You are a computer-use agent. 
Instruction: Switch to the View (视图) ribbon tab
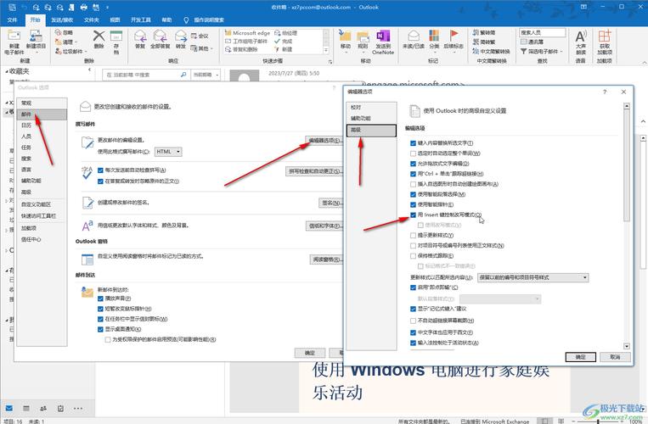[115, 20]
